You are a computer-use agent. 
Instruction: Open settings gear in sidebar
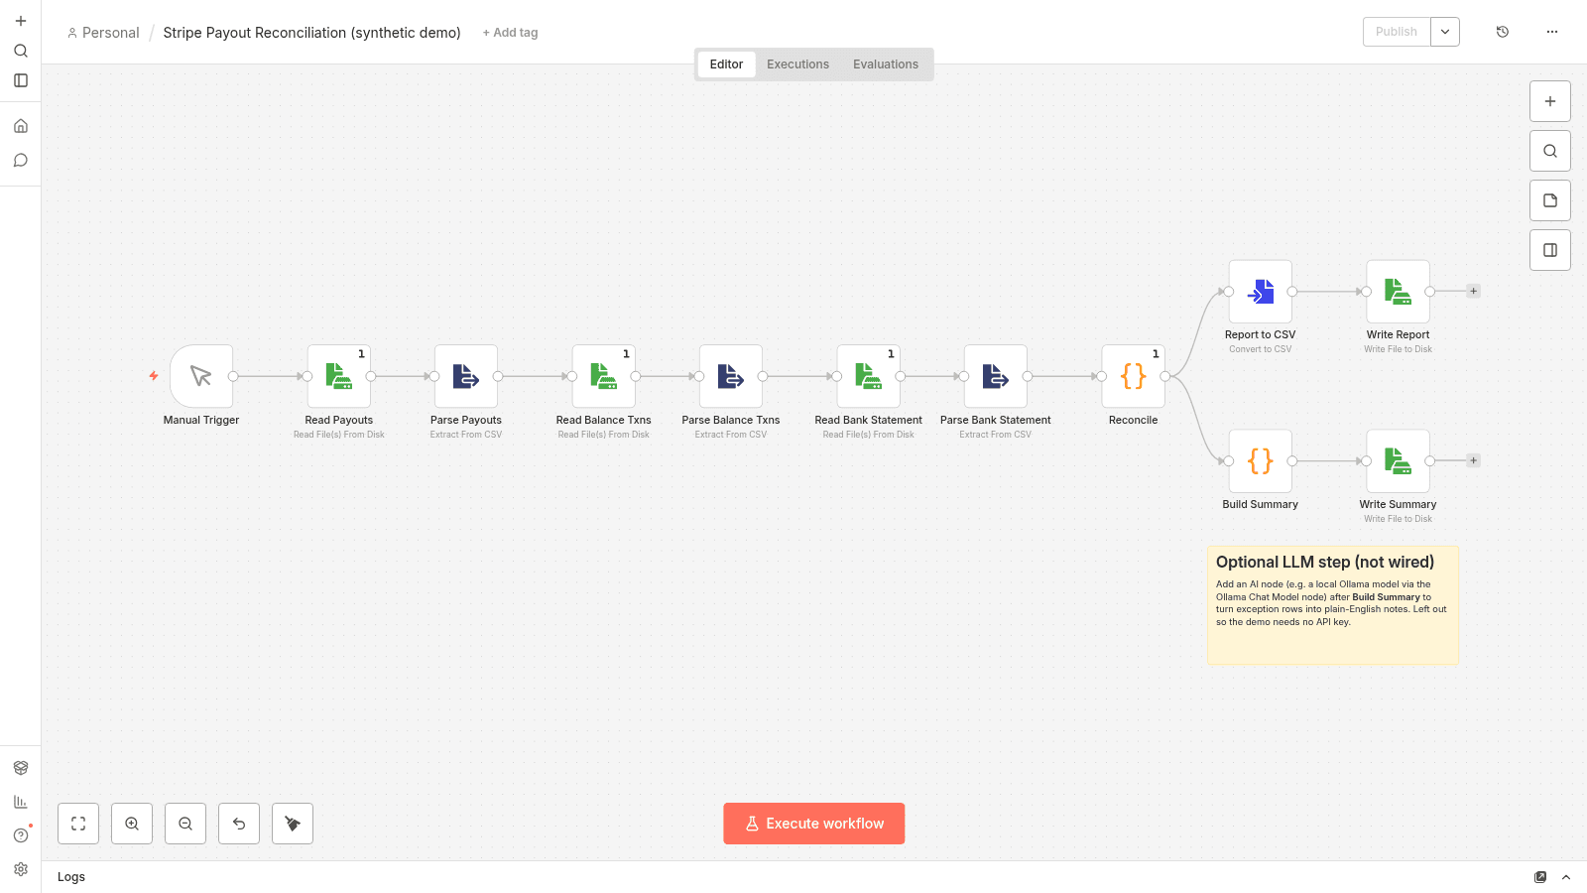21,869
